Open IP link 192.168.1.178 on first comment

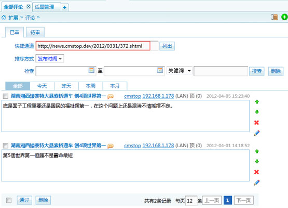point(158,96)
